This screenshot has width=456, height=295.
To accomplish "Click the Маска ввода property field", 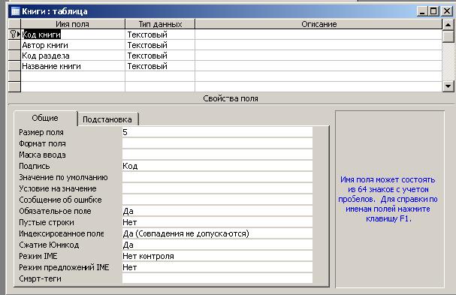I will point(217,155).
